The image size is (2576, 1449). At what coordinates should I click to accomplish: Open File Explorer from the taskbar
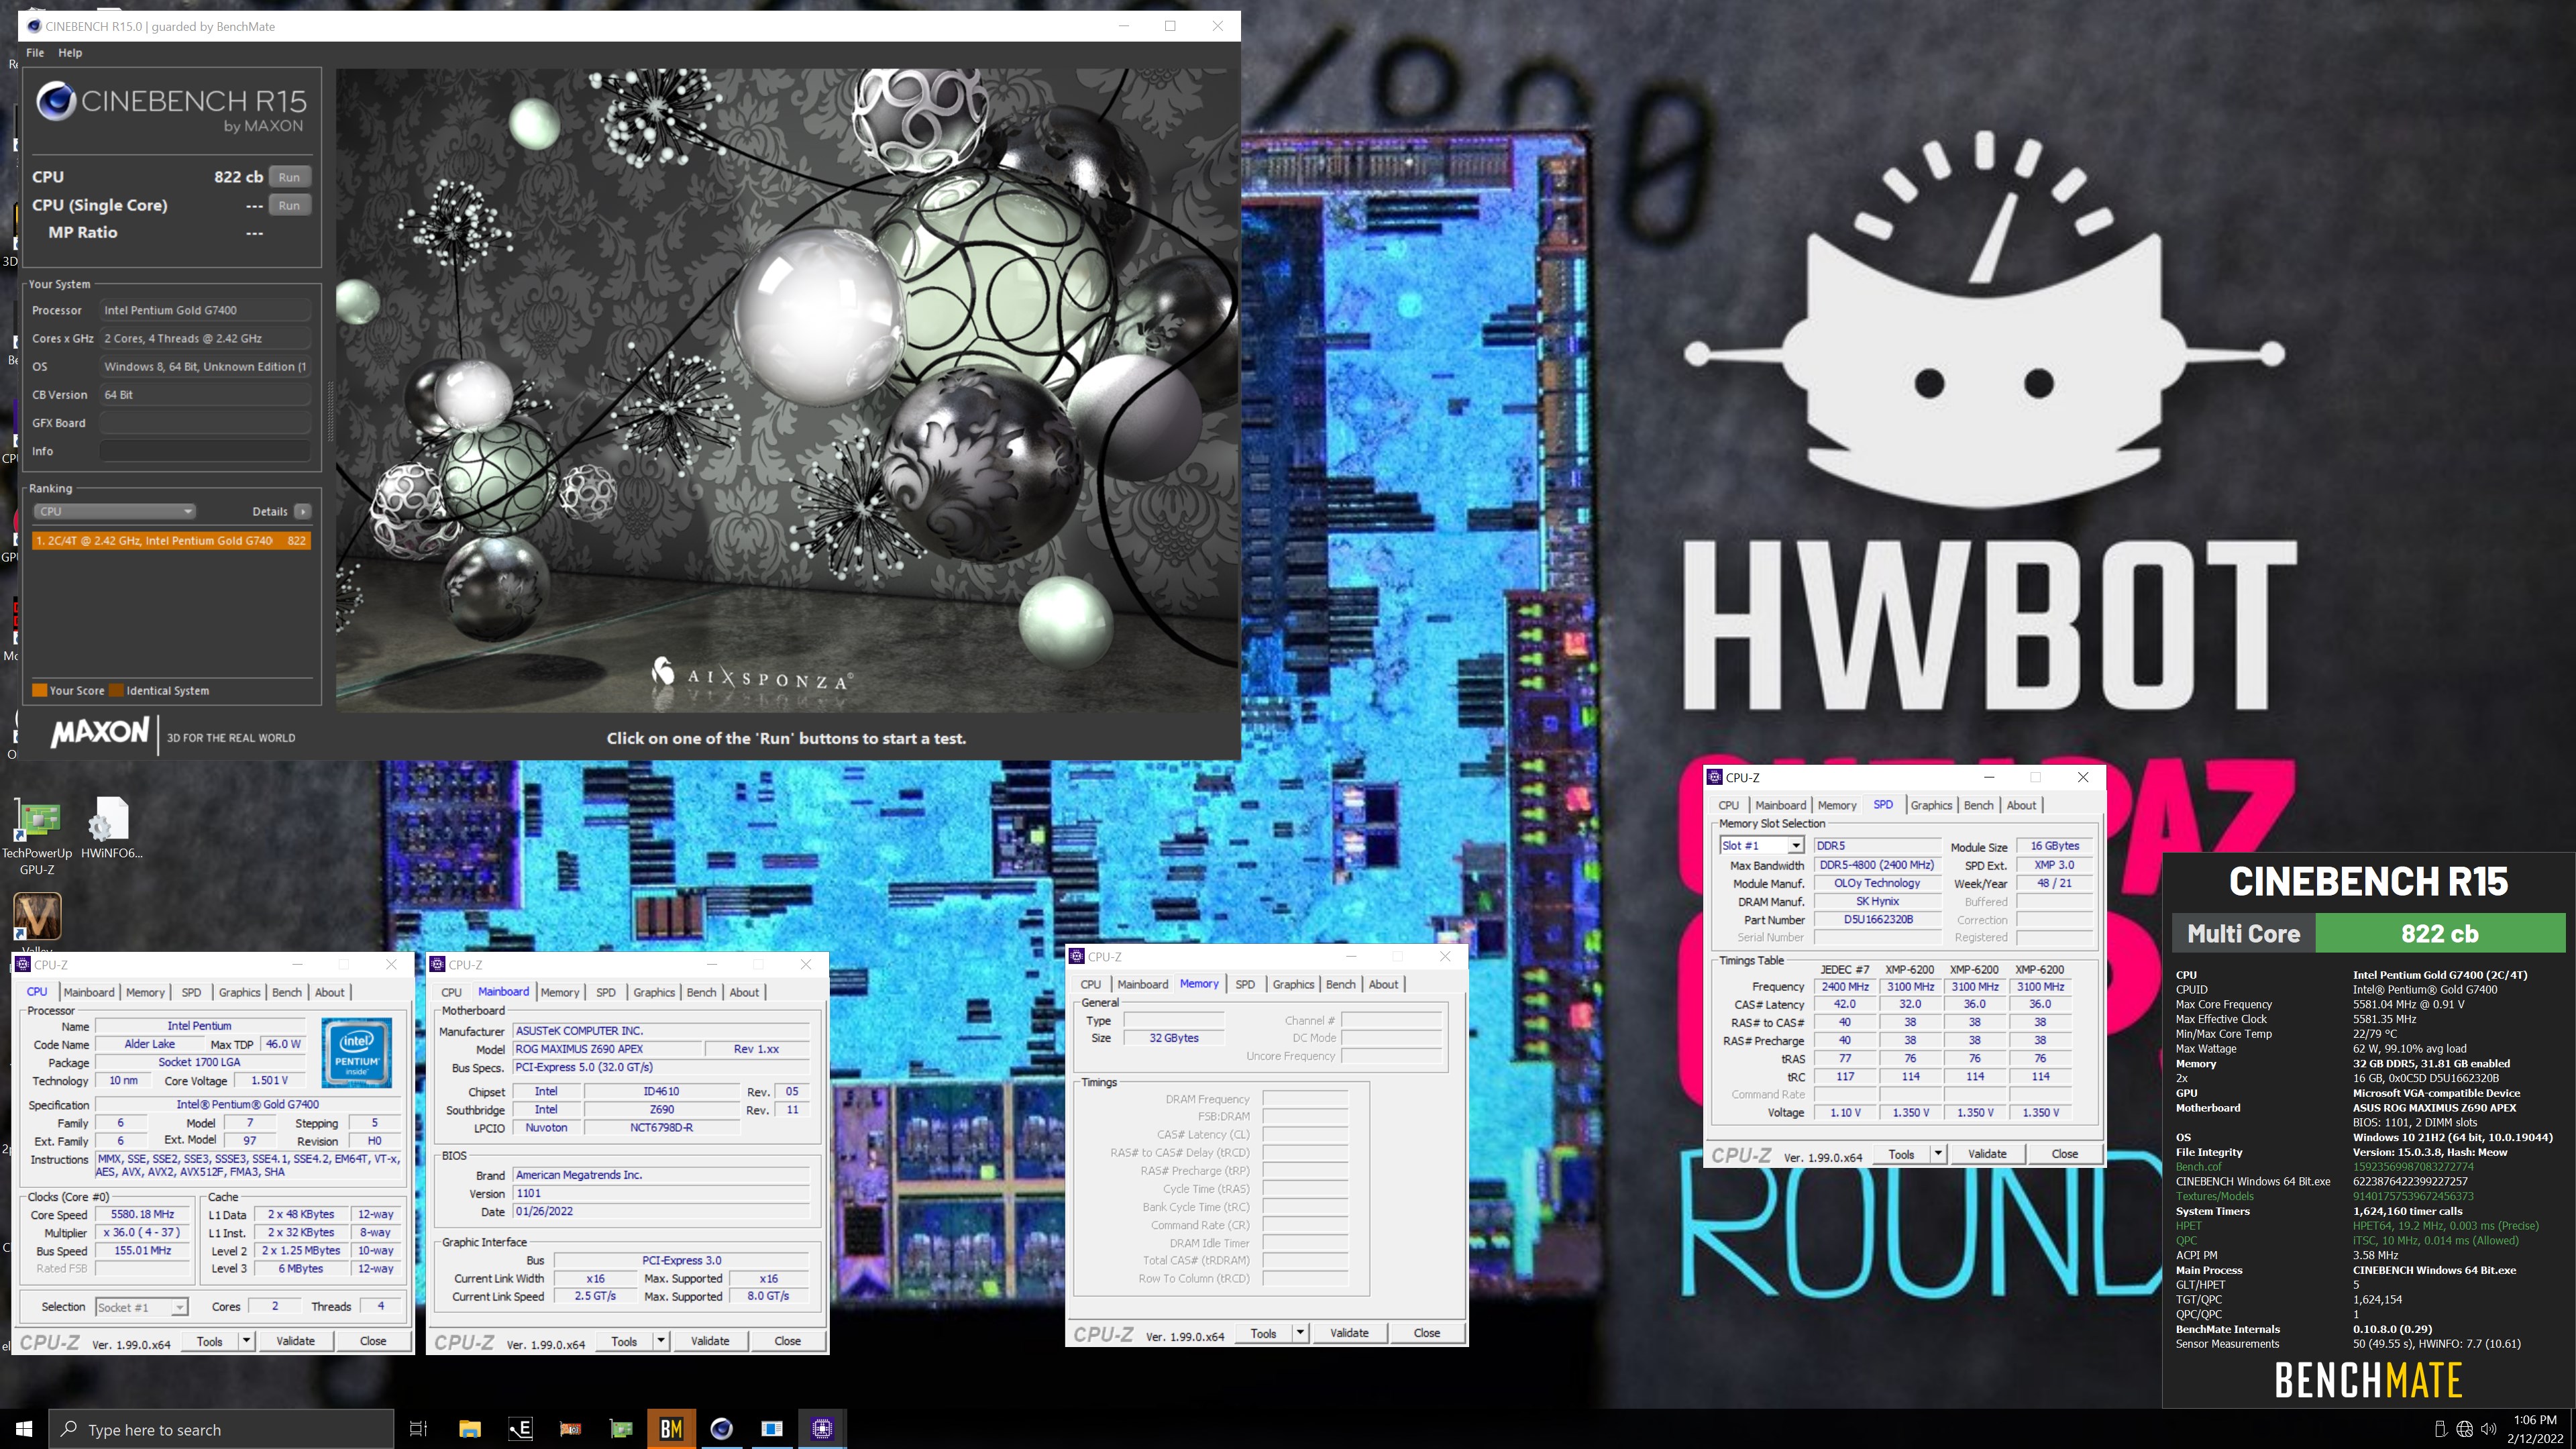pos(470,1429)
